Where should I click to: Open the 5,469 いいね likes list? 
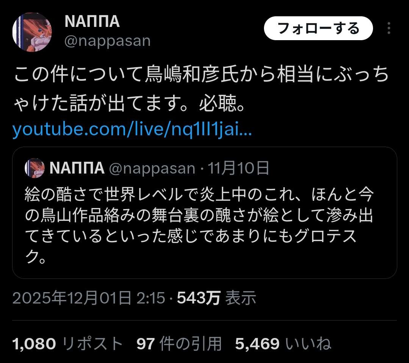point(283,343)
